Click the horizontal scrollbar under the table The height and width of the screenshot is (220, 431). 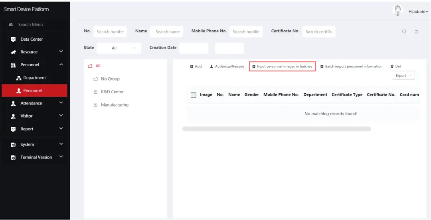click(277, 129)
